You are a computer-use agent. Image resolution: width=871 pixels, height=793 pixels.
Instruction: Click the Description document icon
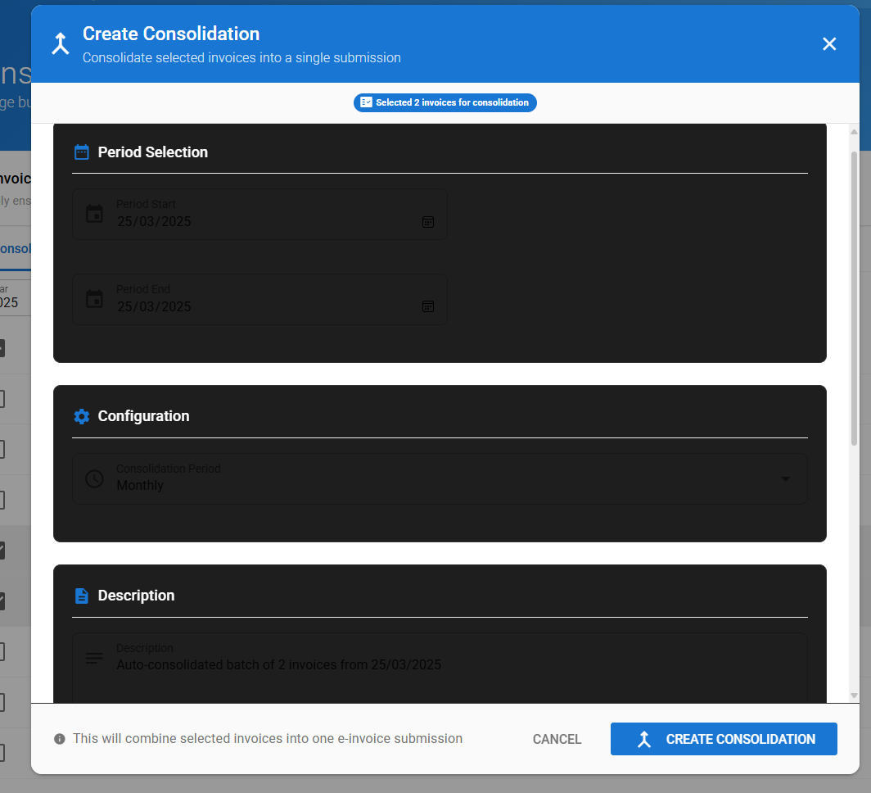pyautogui.click(x=81, y=596)
